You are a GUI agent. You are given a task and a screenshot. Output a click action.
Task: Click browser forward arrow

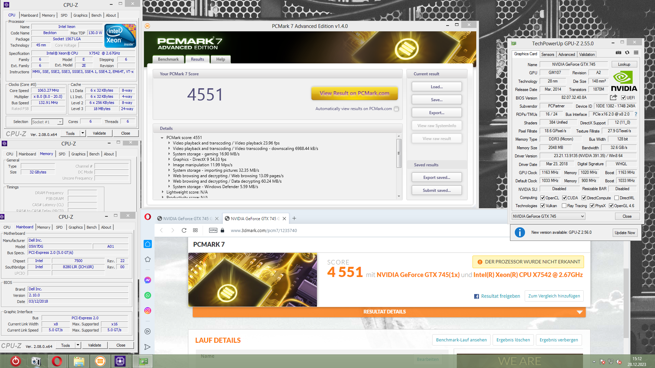point(173,230)
